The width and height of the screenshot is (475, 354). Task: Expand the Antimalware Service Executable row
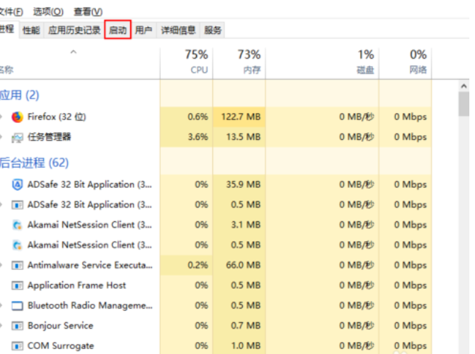click(x=3, y=265)
